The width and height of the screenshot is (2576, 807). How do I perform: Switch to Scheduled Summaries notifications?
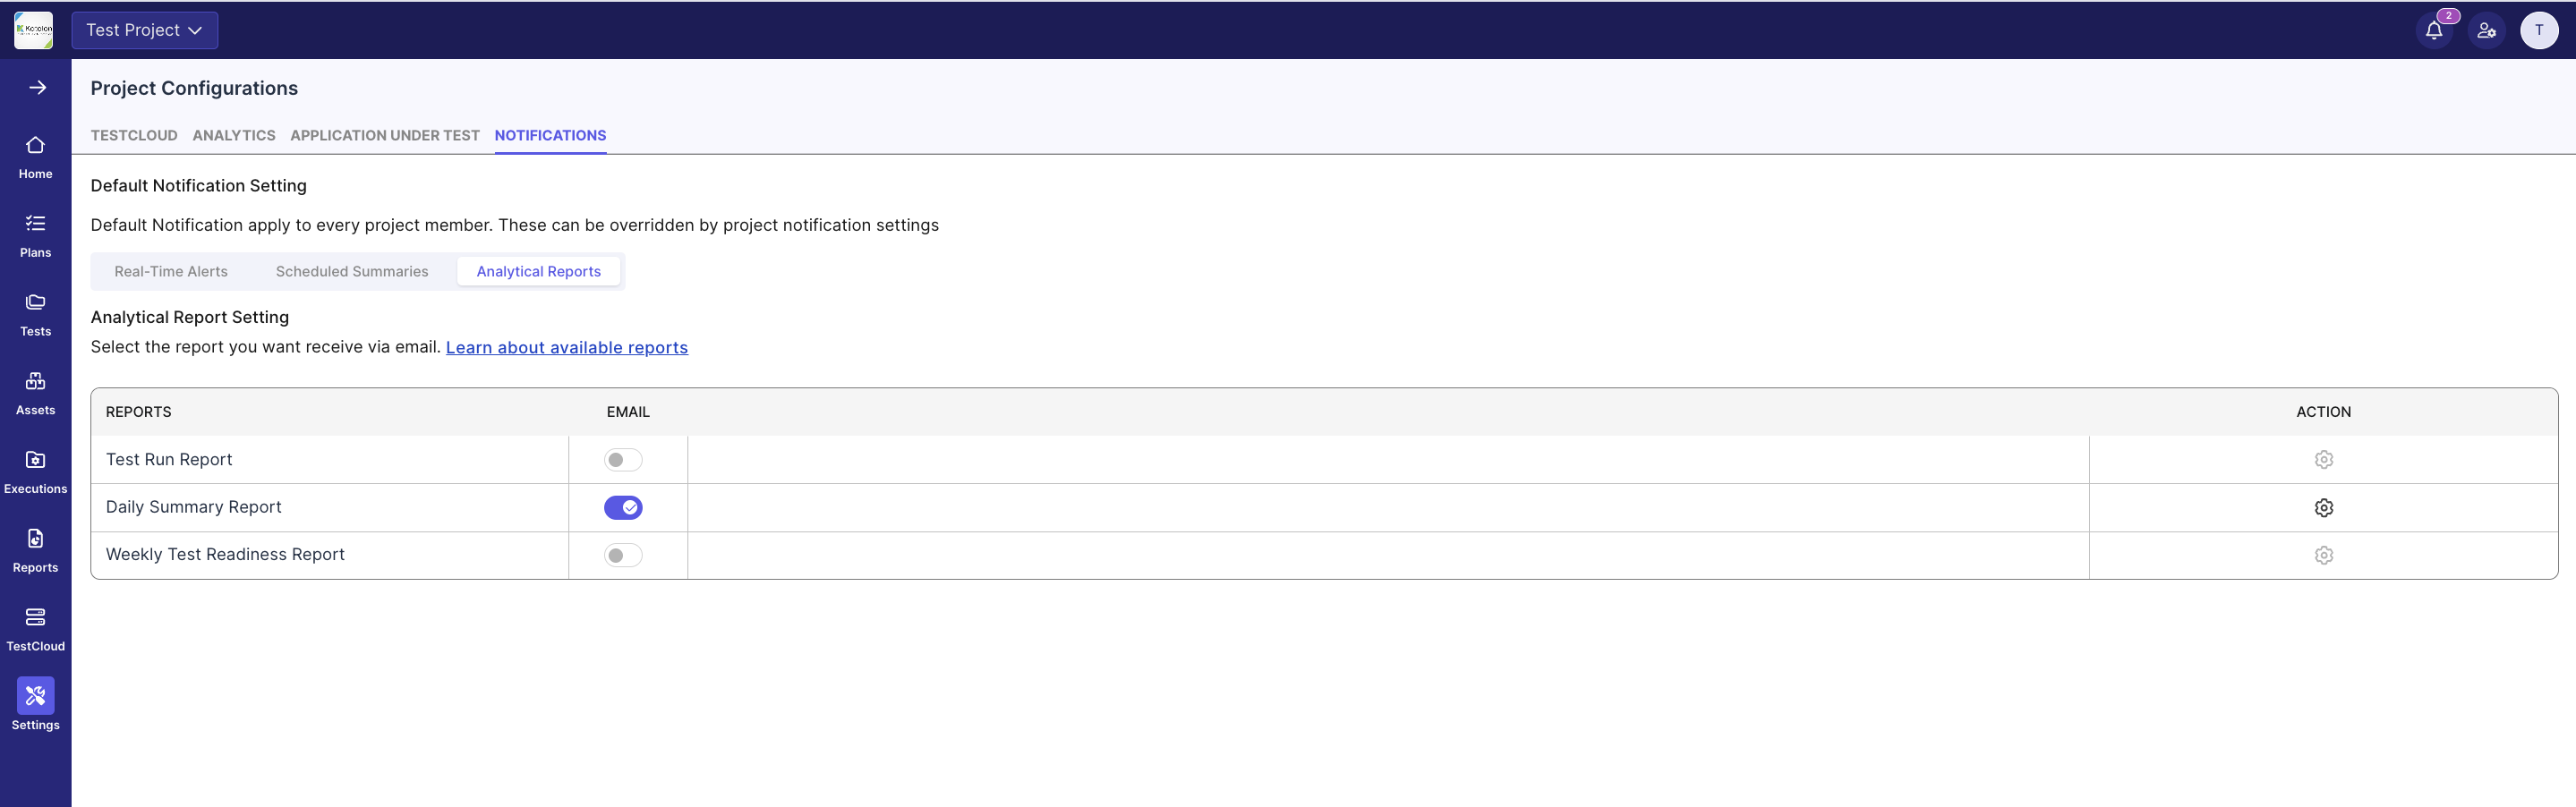(x=351, y=271)
